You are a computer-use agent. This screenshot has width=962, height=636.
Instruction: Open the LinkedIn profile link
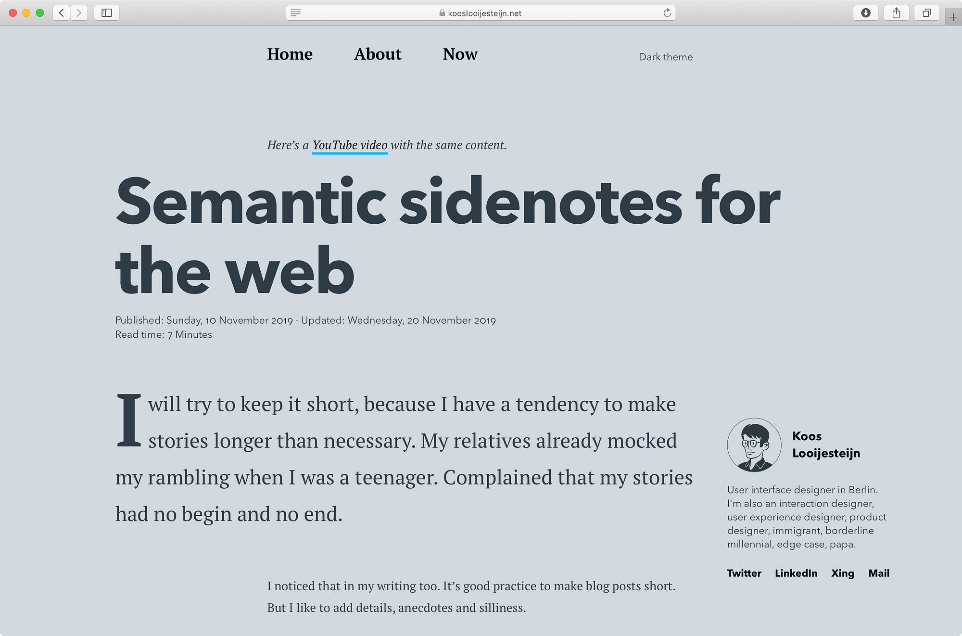coord(796,573)
